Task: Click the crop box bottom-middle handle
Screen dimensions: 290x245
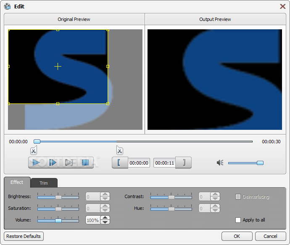Action: coord(58,104)
